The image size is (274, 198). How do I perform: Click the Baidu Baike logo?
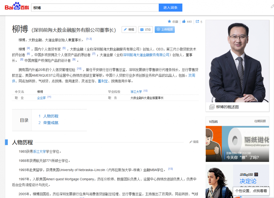17,6
